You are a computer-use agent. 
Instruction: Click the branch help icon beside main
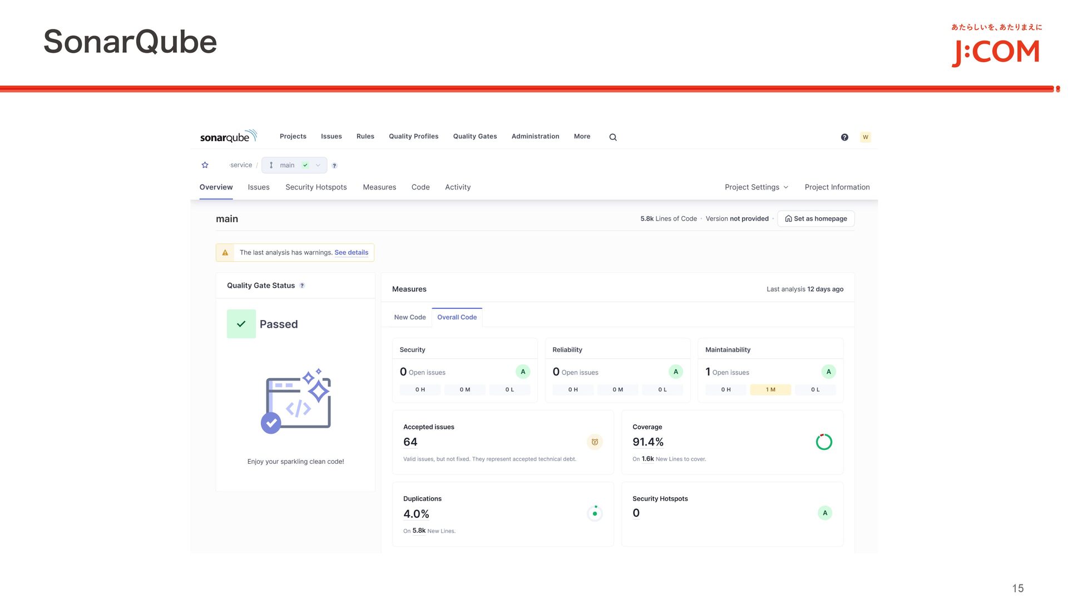click(334, 166)
